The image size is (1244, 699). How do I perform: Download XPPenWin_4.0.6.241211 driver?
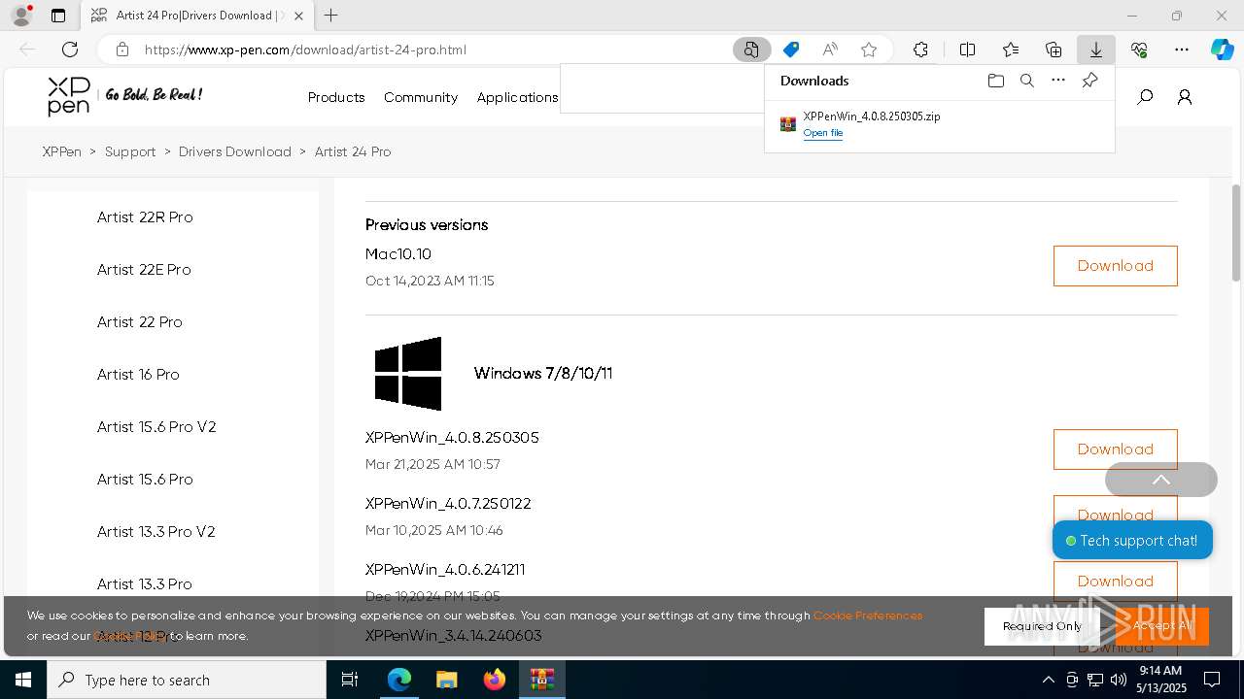click(1115, 581)
